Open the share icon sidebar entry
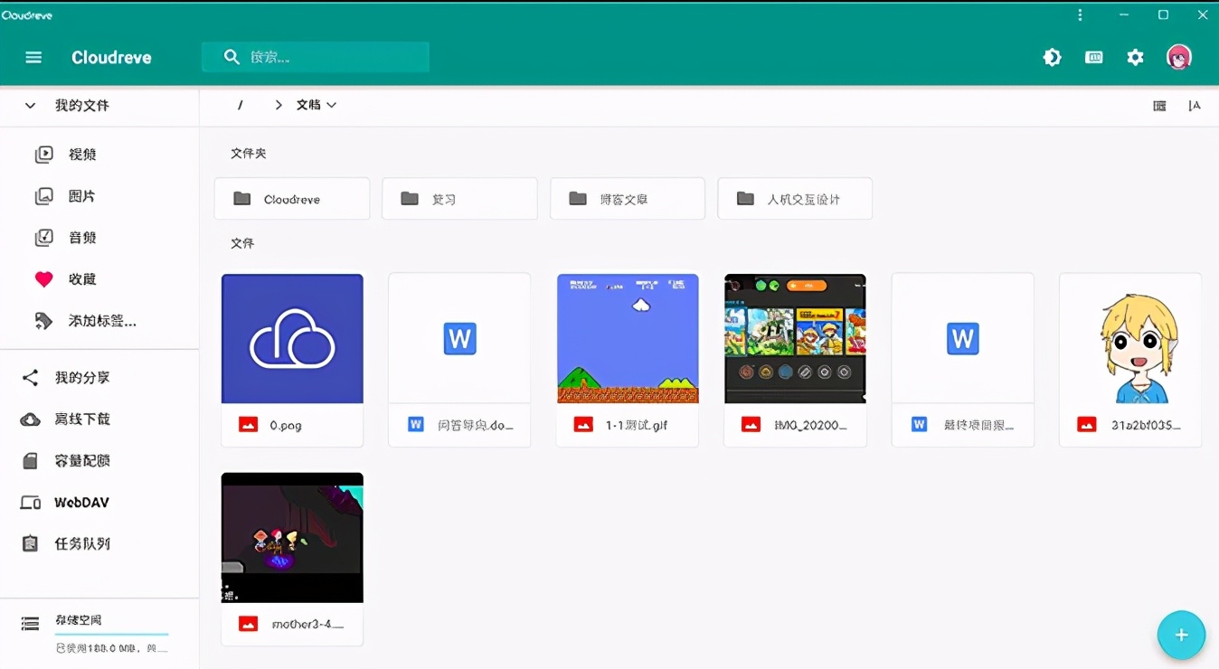The image size is (1219, 669). pos(31,378)
